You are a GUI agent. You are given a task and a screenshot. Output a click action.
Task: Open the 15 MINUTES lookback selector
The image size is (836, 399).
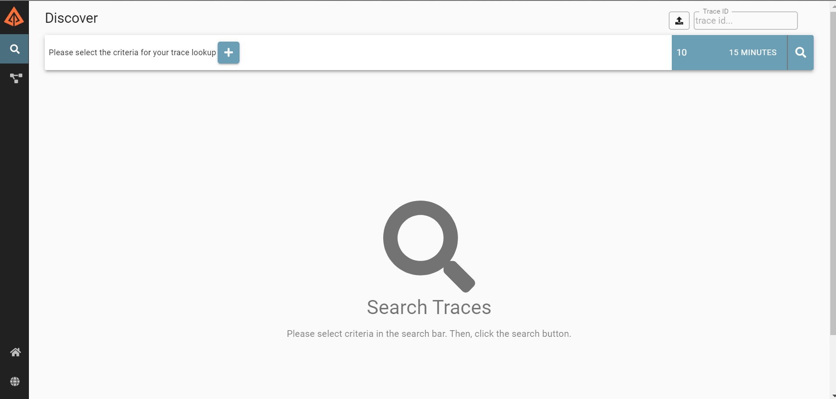(752, 53)
